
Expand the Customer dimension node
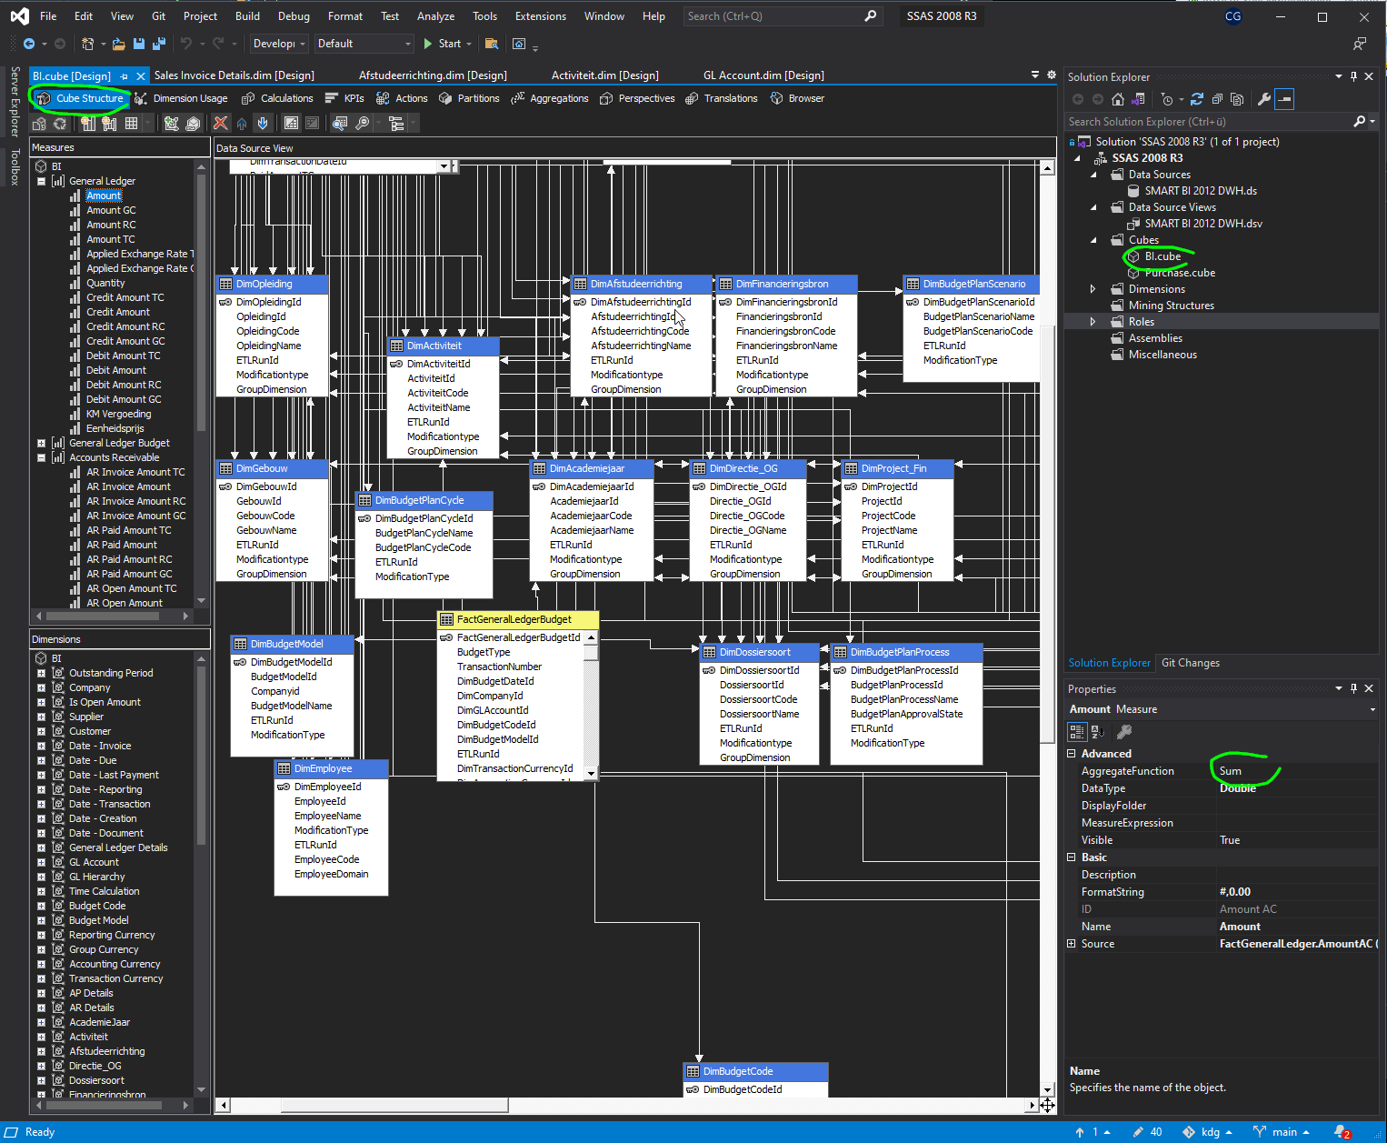pos(41,731)
